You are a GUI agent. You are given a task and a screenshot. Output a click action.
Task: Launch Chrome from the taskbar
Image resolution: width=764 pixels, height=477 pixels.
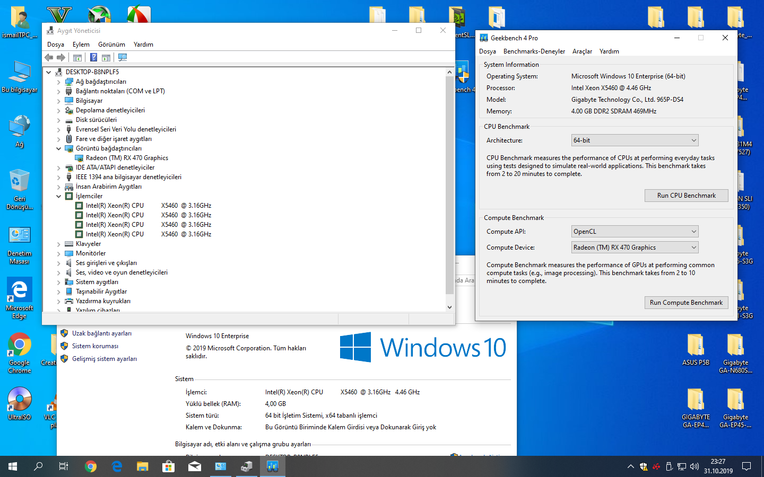coord(91,466)
